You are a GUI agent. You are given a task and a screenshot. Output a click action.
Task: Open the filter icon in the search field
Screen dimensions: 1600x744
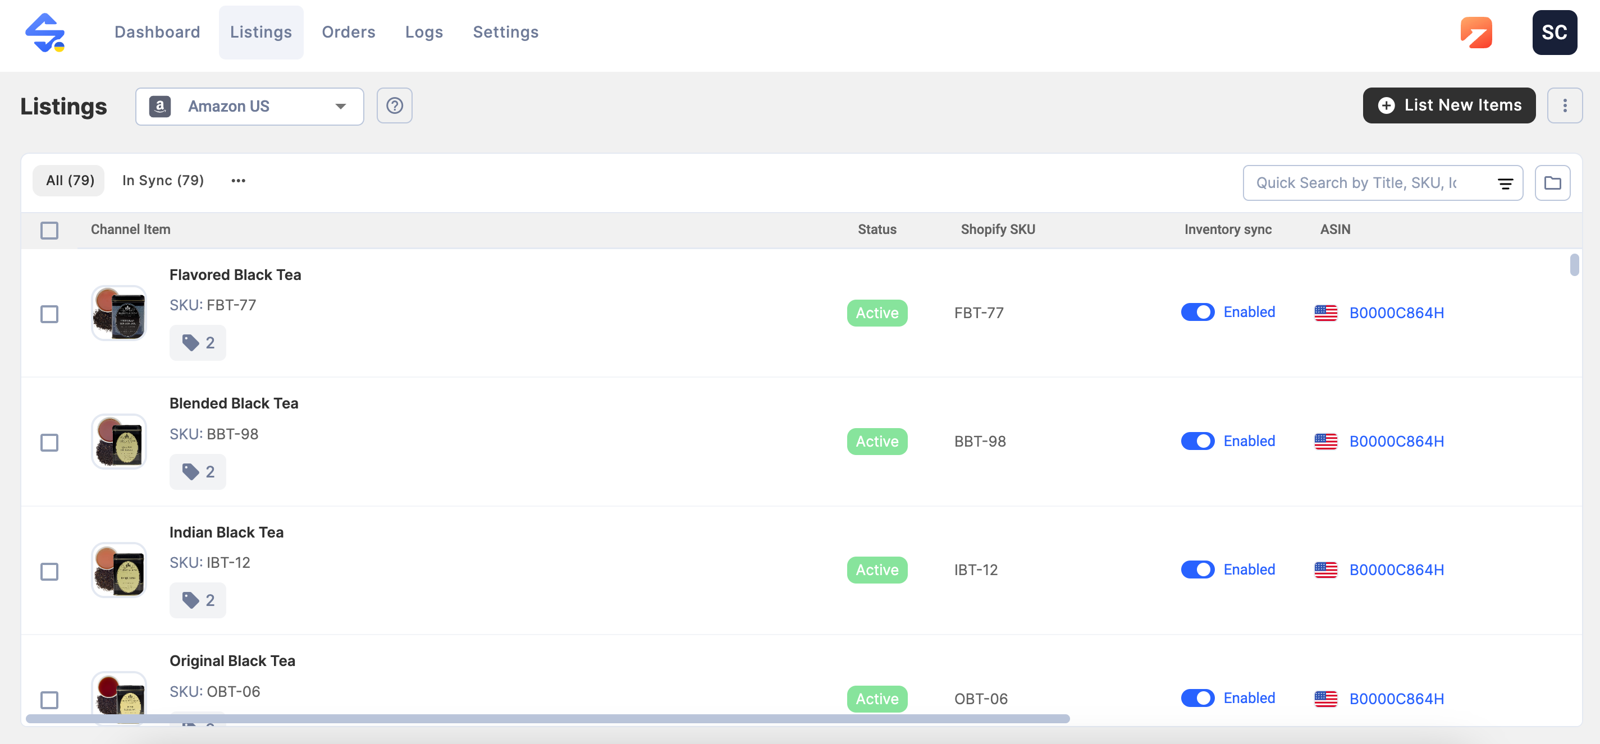click(1505, 183)
